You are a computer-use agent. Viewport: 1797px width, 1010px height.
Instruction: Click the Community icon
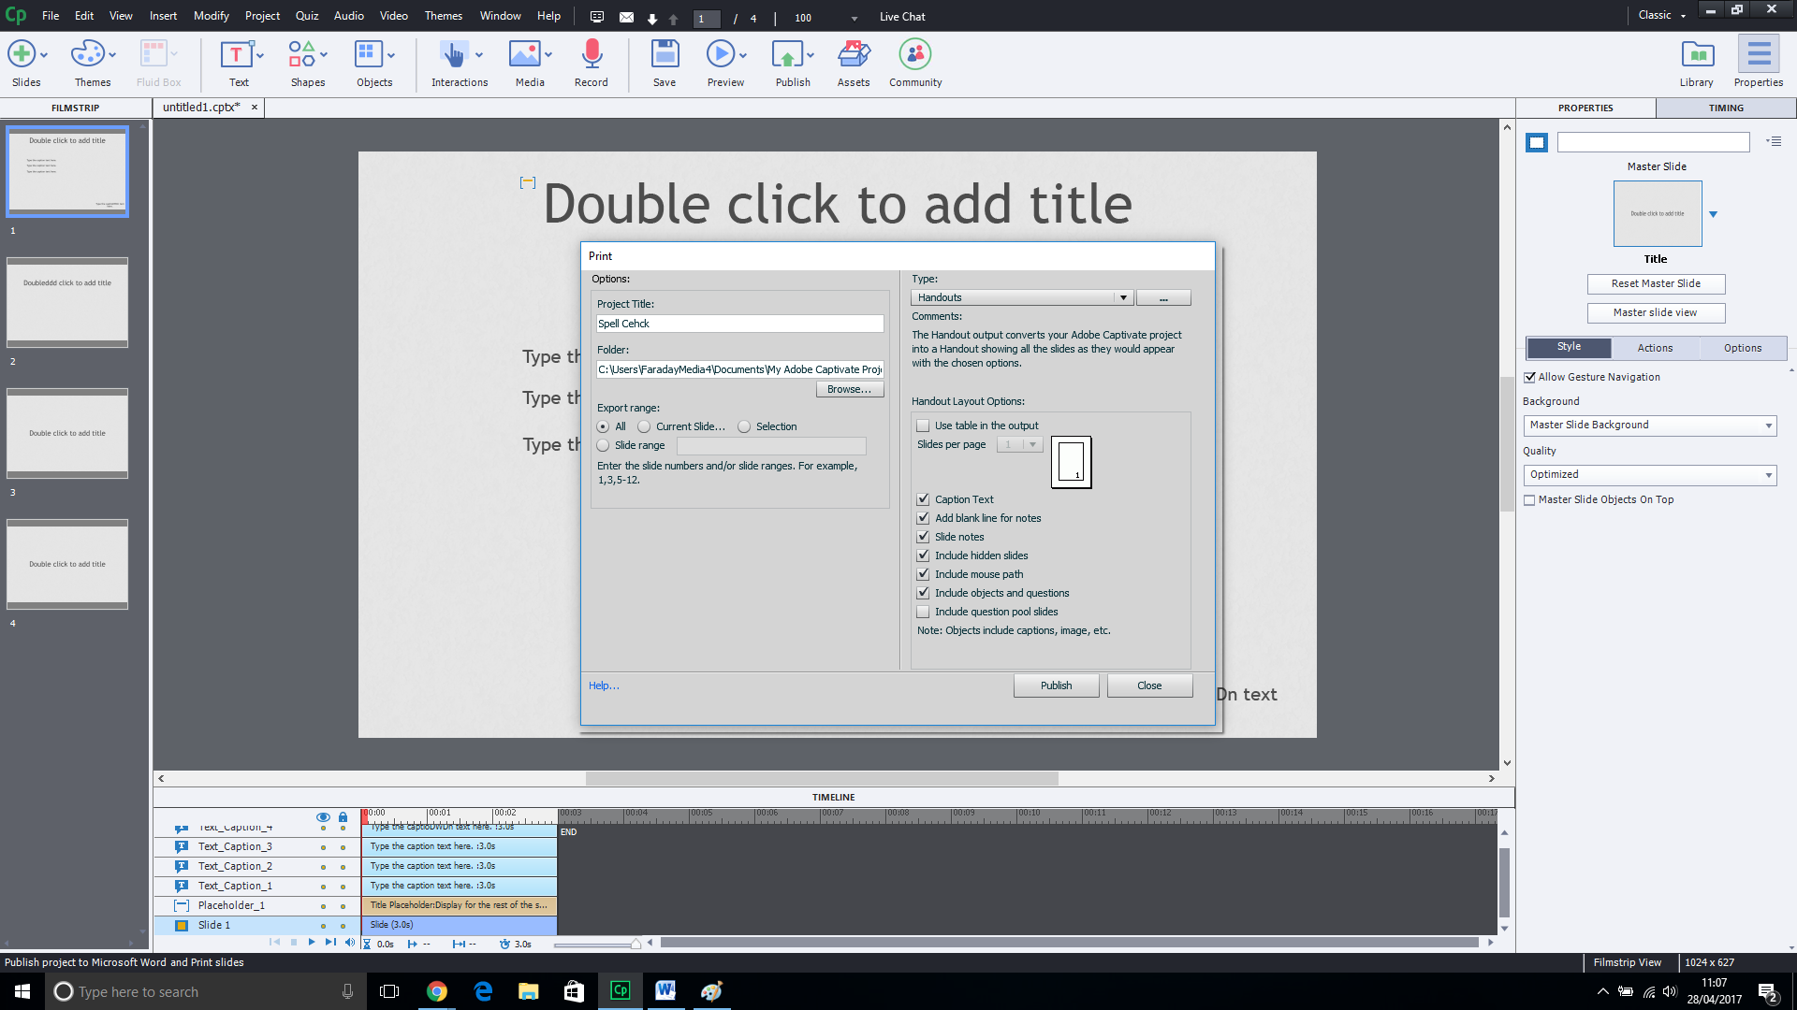(914, 55)
